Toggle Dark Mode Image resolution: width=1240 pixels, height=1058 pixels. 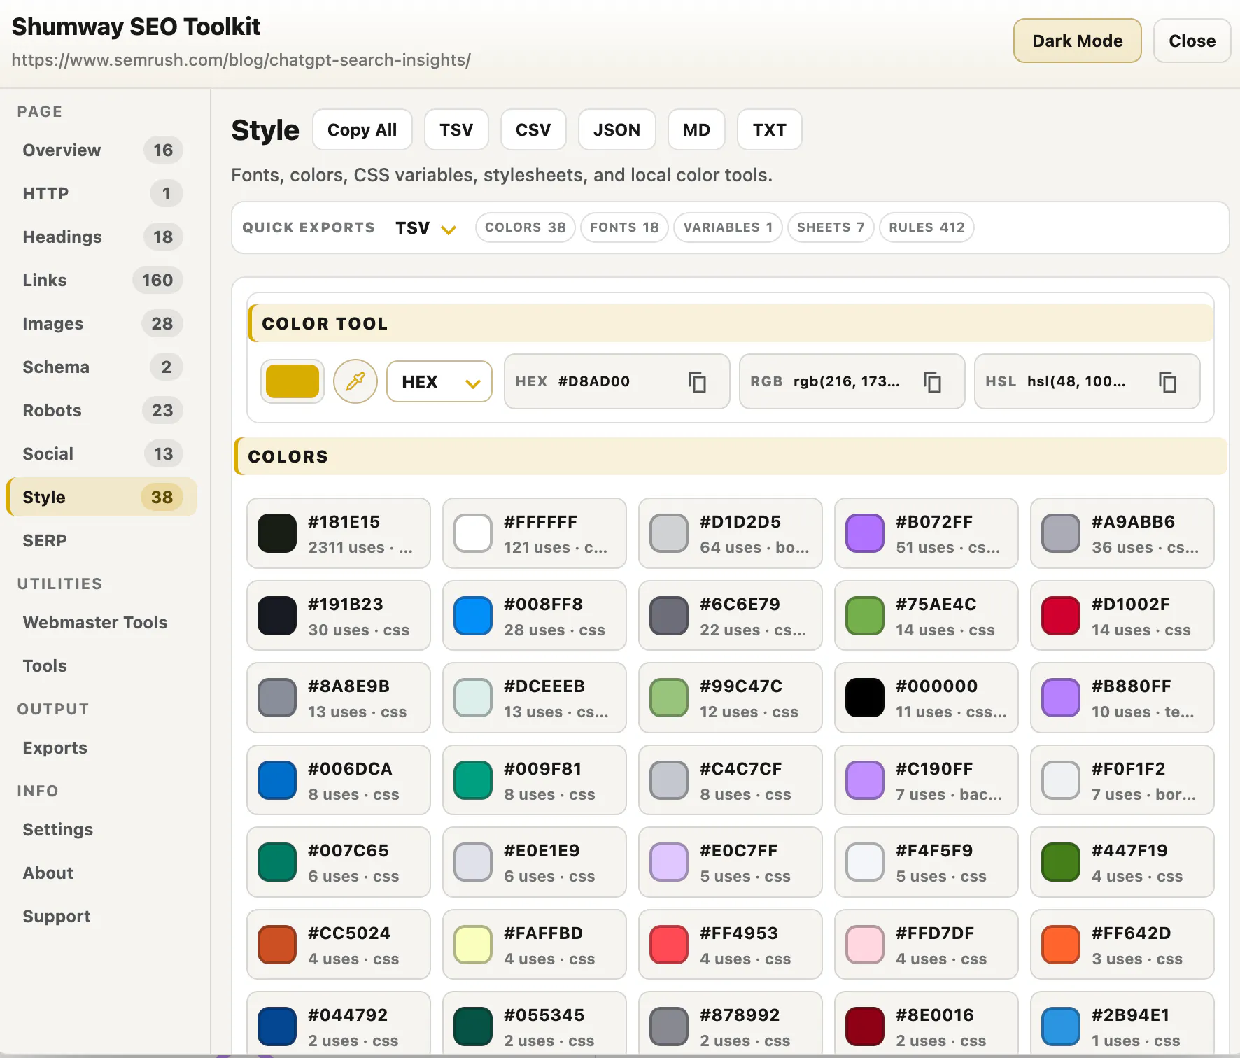point(1078,41)
